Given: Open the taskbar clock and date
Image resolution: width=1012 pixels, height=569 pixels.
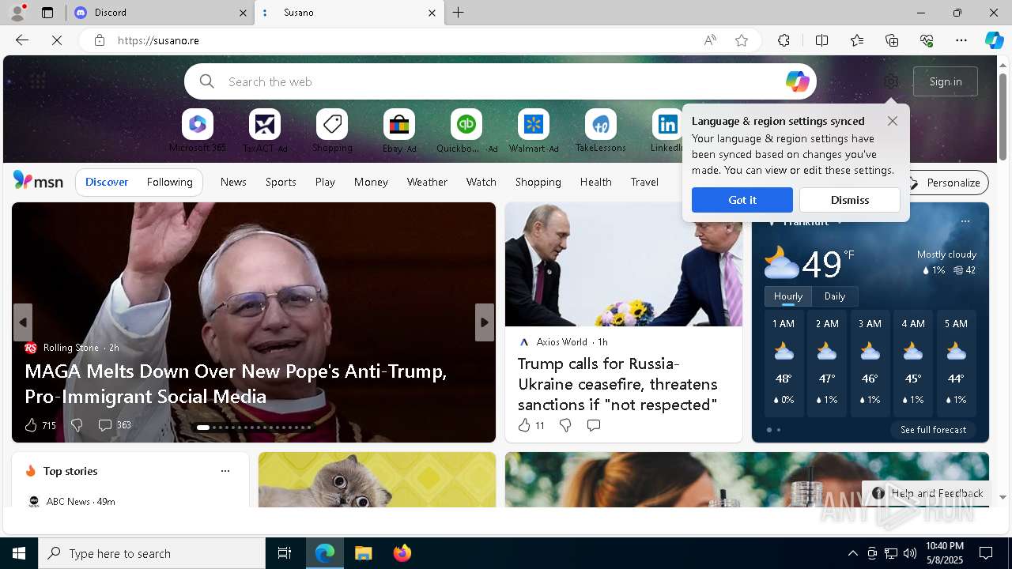Looking at the screenshot, I should 944,553.
